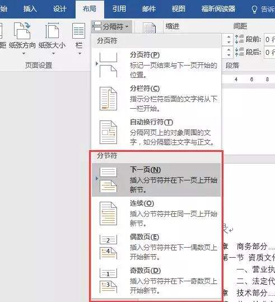Click the line numbers icon beside 分隔符

point(149,28)
